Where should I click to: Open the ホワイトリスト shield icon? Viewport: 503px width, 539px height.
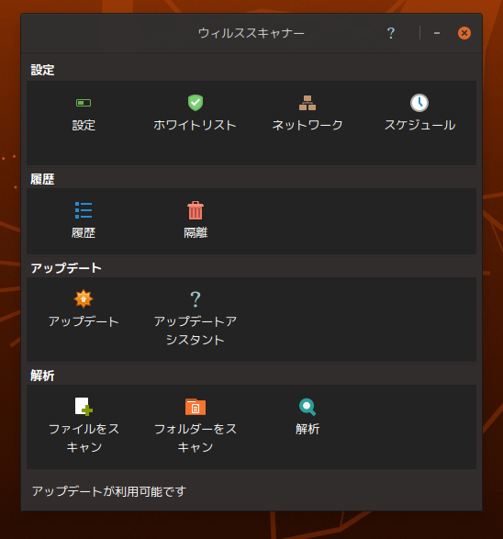[196, 103]
